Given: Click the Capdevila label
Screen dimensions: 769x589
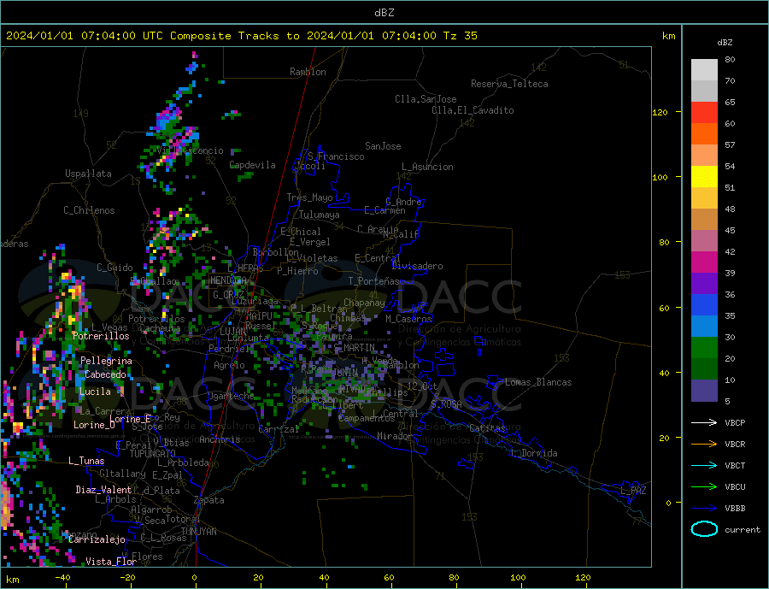Looking at the screenshot, I should click(253, 165).
